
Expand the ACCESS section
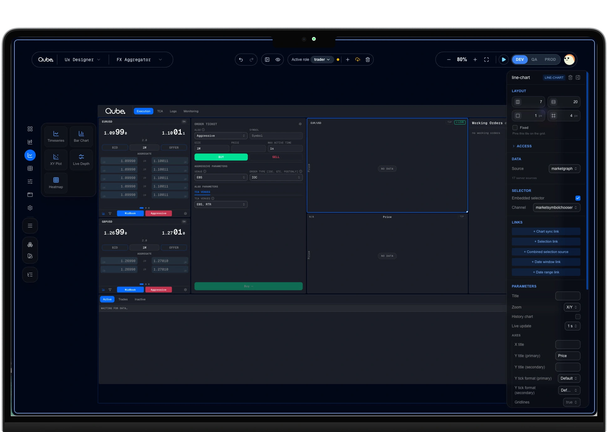click(522, 146)
